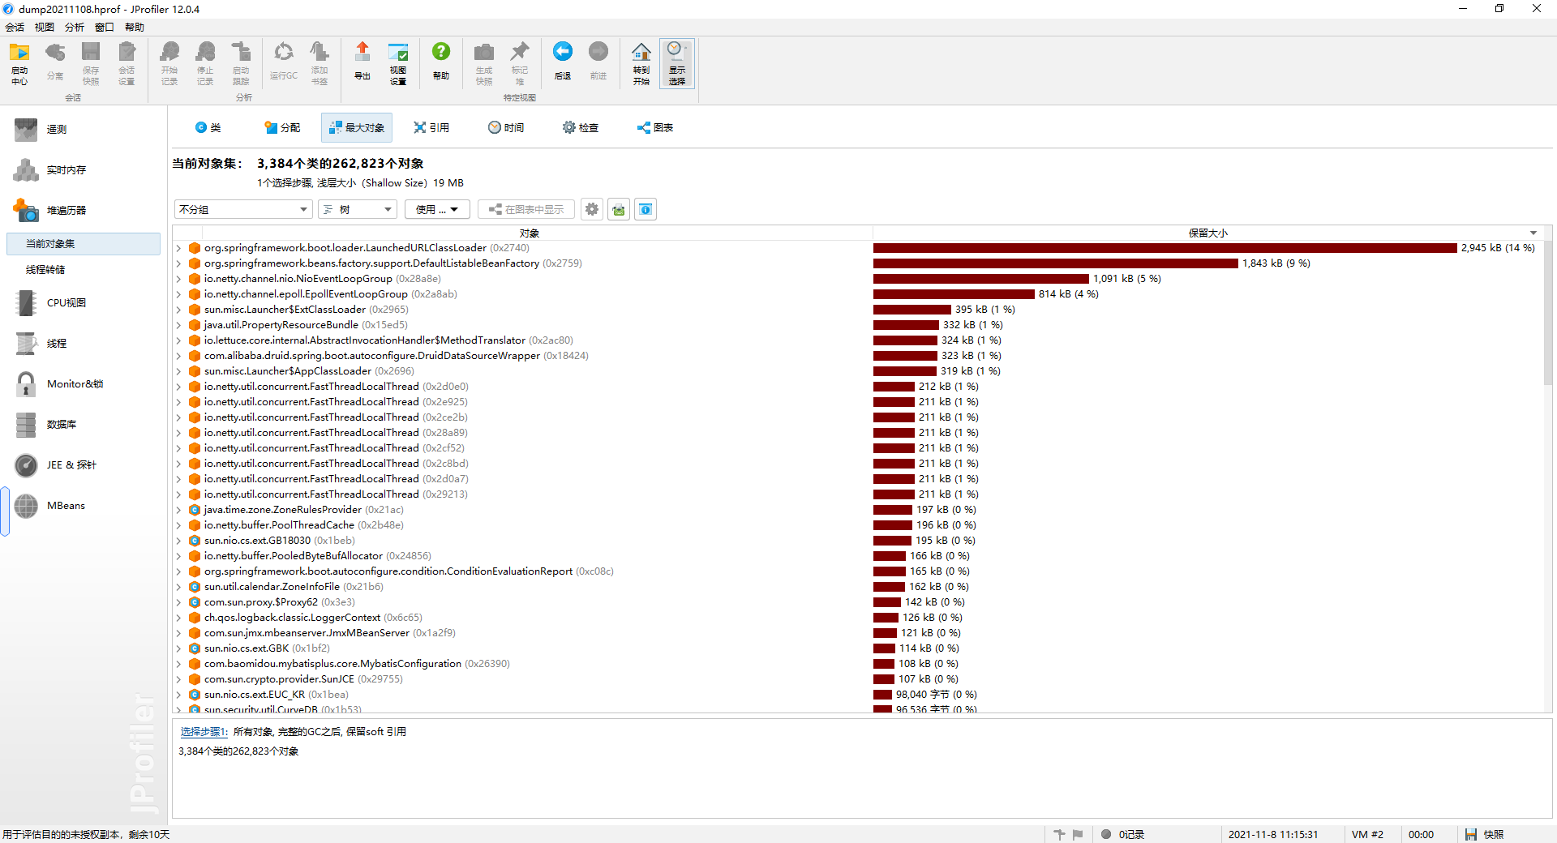
Task: Click the retained size bar for DefaultListableBeanFactory
Action: click(1054, 263)
